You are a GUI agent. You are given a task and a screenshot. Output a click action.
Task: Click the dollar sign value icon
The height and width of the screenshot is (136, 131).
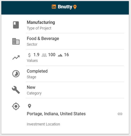tap(29, 55)
